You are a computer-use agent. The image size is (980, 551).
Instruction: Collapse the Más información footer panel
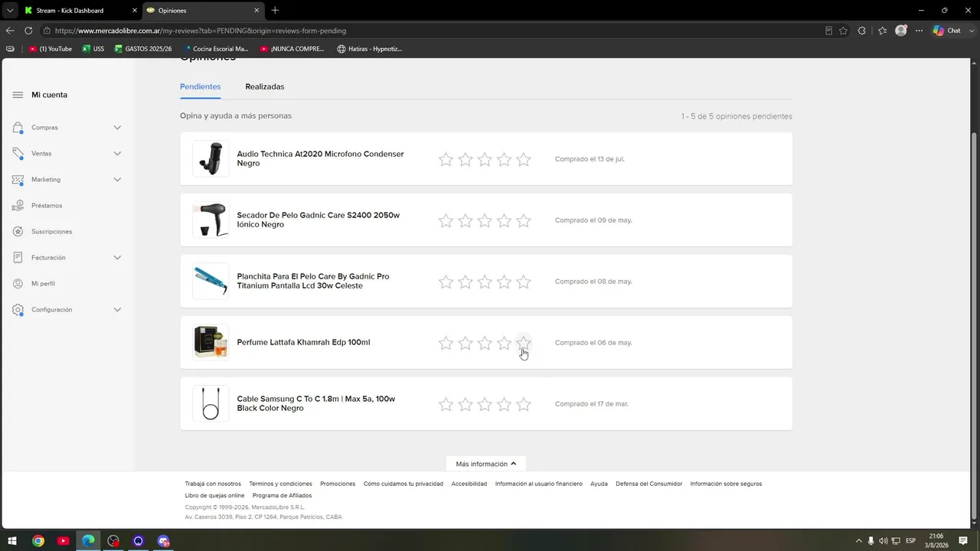click(x=486, y=464)
